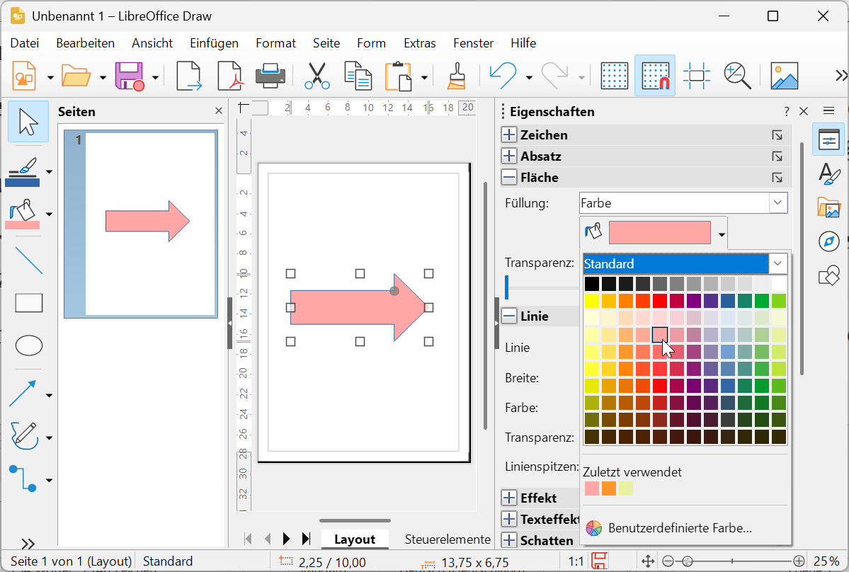Select the Ellipse drawing tool
This screenshot has height=572, width=849.
pyautogui.click(x=29, y=345)
